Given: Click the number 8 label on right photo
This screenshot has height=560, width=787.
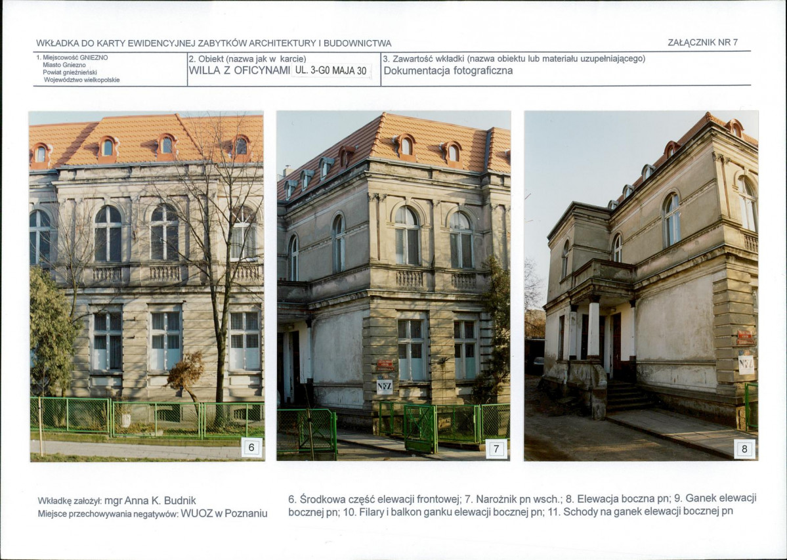Looking at the screenshot, I should pos(744,449).
